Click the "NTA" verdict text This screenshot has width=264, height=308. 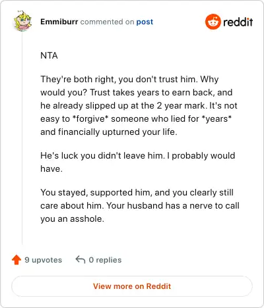pos(49,55)
